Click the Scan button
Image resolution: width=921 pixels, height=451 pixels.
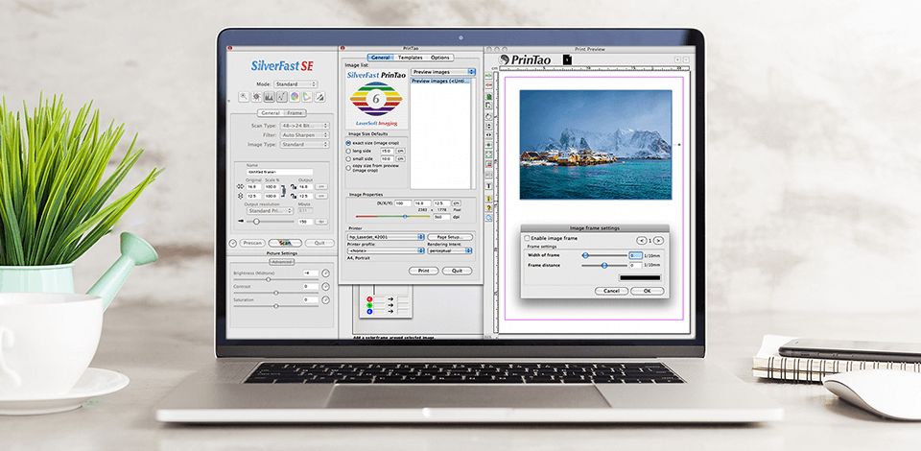point(285,243)
